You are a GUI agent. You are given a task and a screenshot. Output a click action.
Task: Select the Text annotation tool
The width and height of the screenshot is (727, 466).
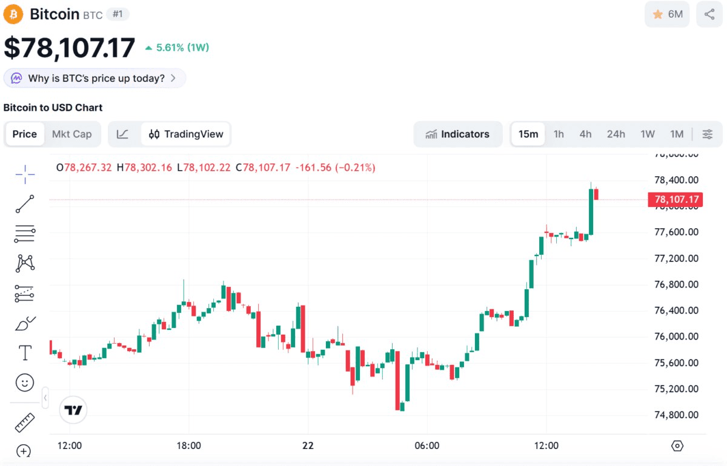tap(25, 352)
